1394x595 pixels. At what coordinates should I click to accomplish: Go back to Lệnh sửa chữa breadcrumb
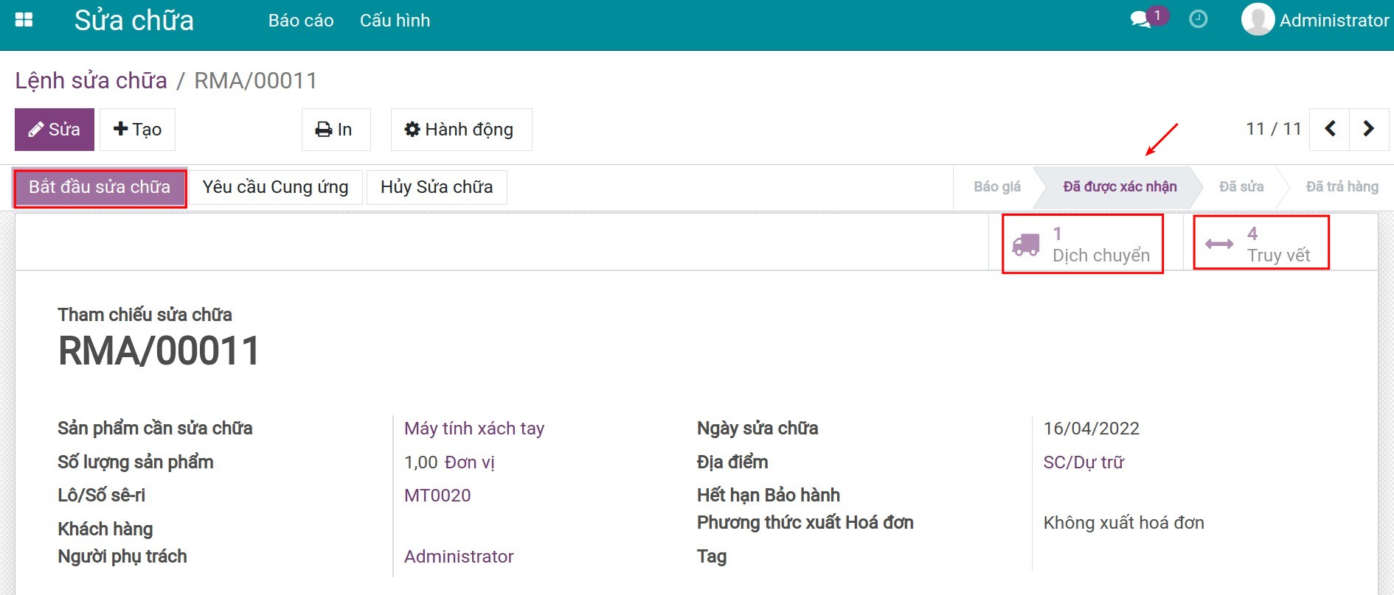click(91, 80)
